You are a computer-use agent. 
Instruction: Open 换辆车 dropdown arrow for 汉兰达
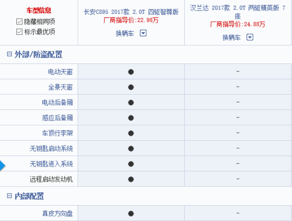[x=250, y=38]
